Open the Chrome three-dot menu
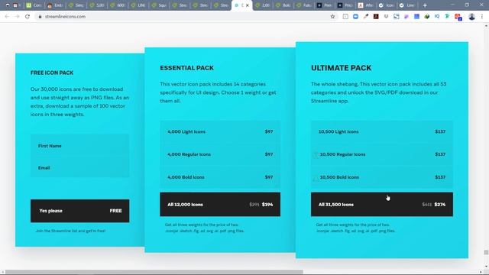The image size is (489, 275). tap(482, 17)
